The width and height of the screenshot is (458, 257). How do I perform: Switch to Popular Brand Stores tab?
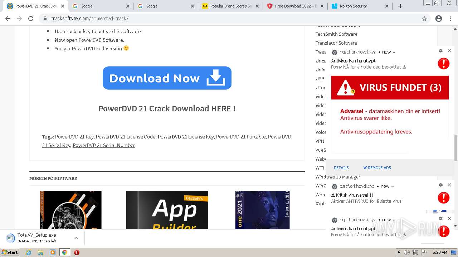click(x=231, y=6)
